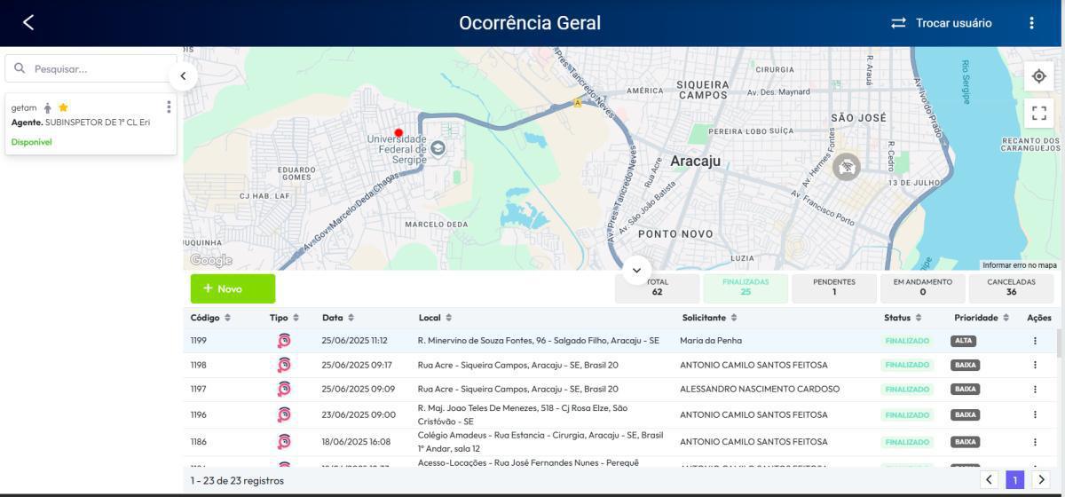The image size is (1065, 497).
Task: Open Trocar usuário user switch
Action: [942, 23]
